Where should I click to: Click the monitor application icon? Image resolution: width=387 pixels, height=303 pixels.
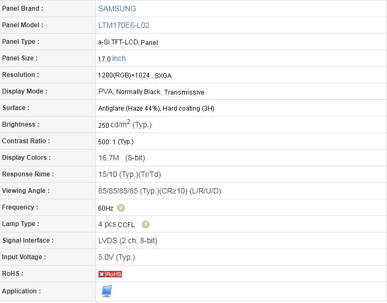click(x=107, y=291)
